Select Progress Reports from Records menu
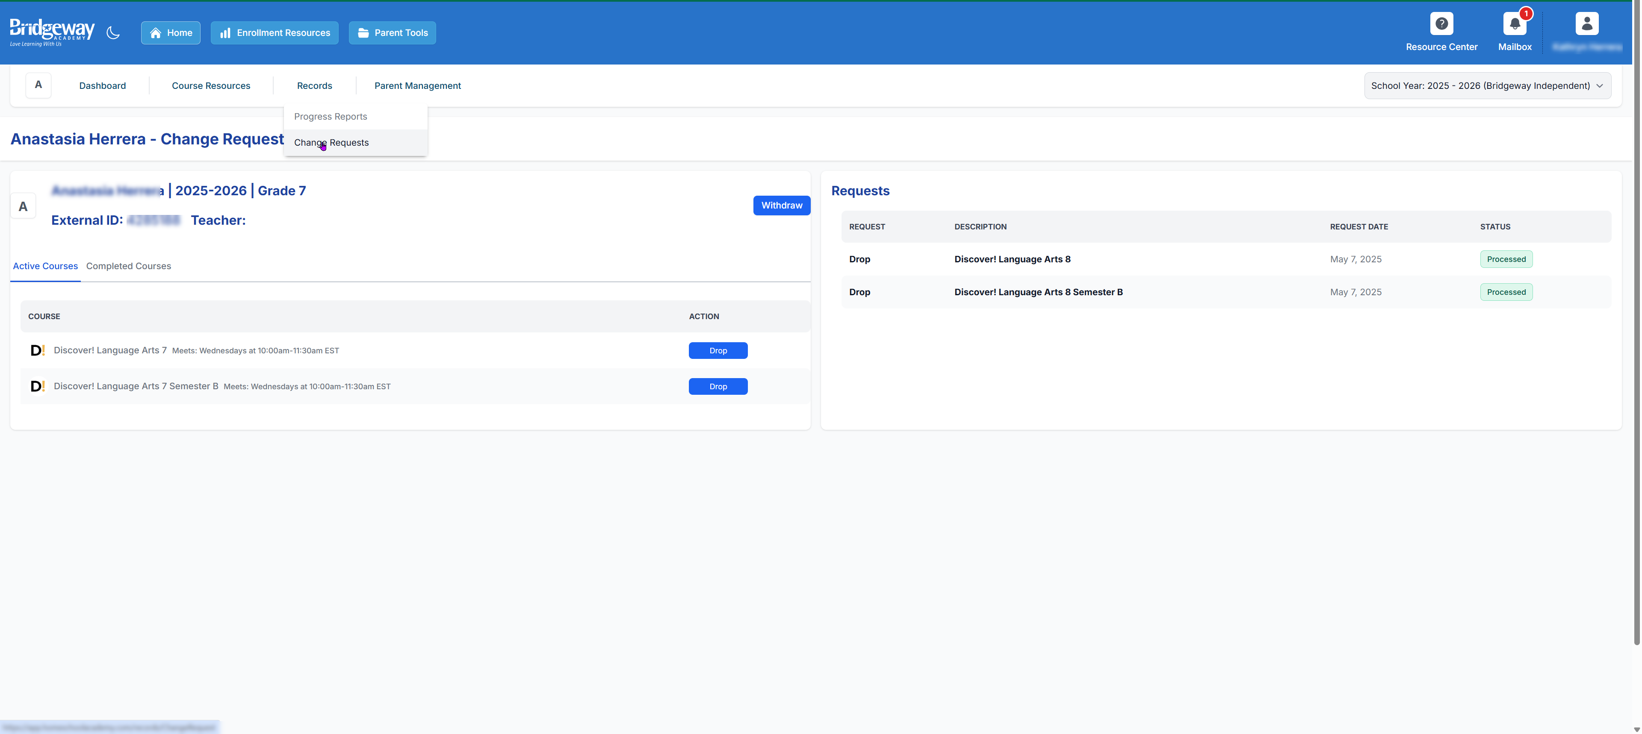The height and width of the screenshot is (734, 1642). 330,117
